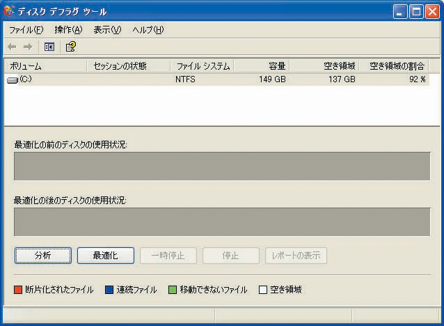Open the 表示(V) menu
The height and width of the screenshot is (326, 444).
(x=107, y=30)
